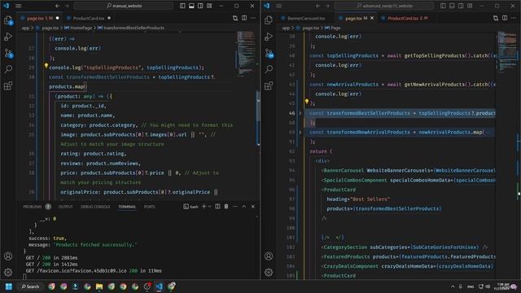This screenshot has width=521, height=293.
Task: Open Source Control in manual_website window
Action: click(x=8, y=53)
